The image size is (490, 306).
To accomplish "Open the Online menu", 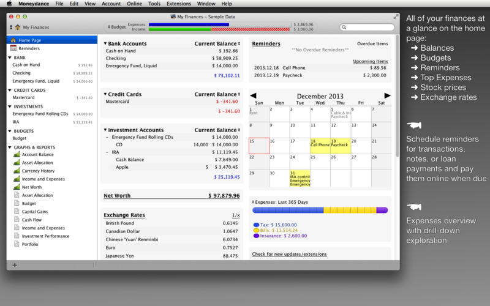I will point(134,4).
